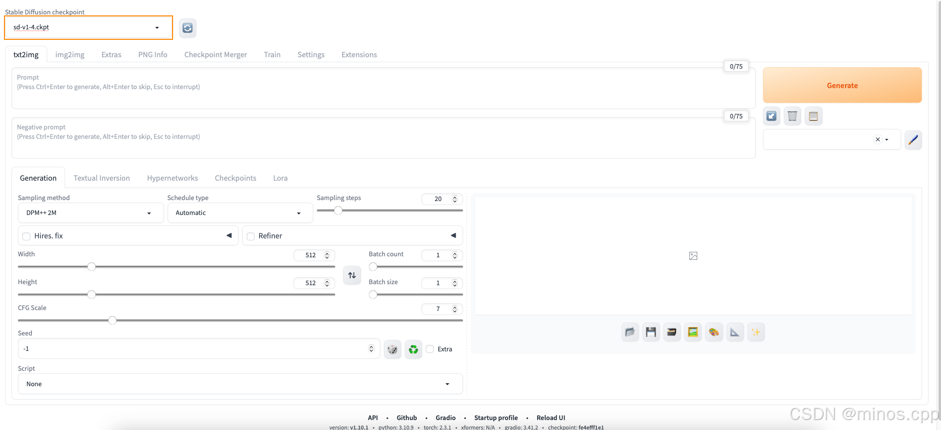Swap width and height values
Image resolution: width=941 pixels, height=430 pixels.
[352, 275]
